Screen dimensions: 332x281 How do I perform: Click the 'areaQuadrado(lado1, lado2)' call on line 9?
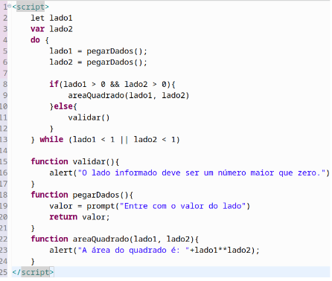point(129,95)
